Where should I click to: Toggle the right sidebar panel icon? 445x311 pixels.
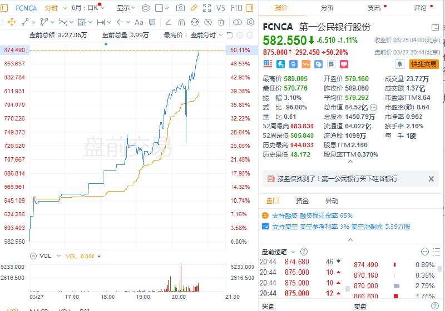(249, 8)
